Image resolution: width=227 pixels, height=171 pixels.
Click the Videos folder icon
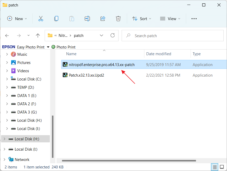pyautogui.click(x=13, y=71)
